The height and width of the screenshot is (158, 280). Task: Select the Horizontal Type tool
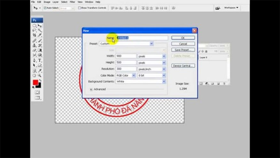(x=40, y=61)
